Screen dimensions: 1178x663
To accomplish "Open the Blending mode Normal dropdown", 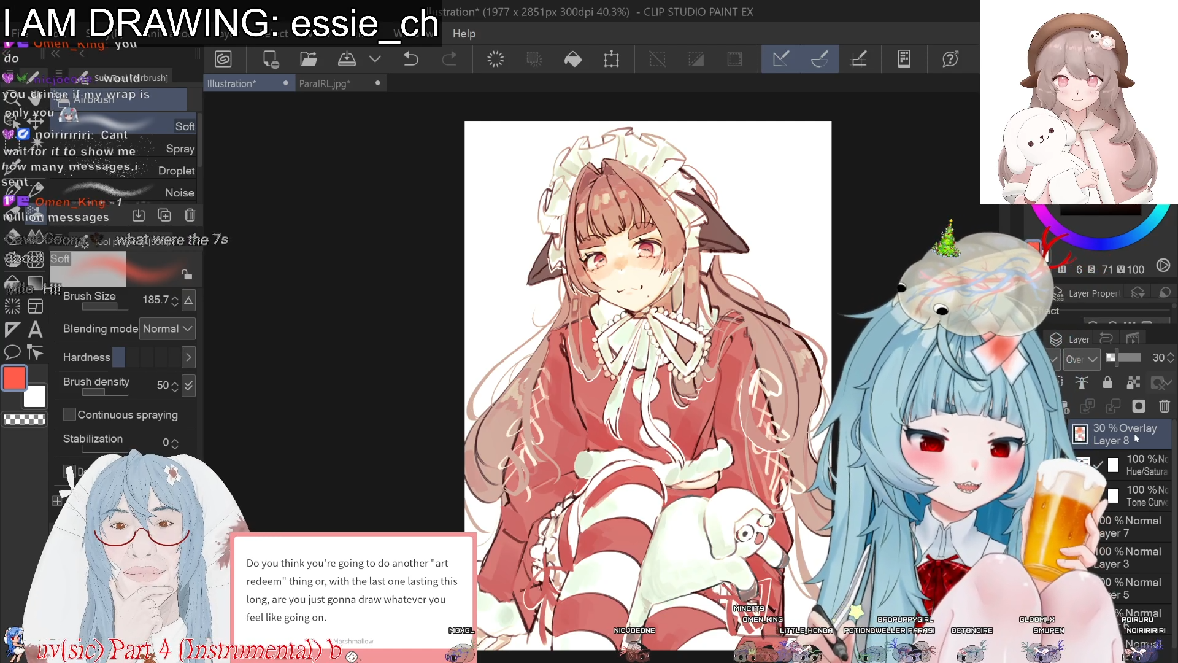I will point(167,329).
